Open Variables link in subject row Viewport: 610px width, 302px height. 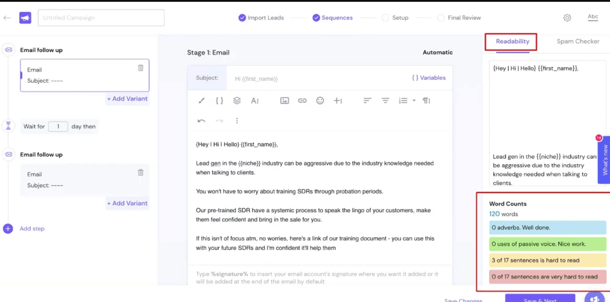tap(429, 77)
